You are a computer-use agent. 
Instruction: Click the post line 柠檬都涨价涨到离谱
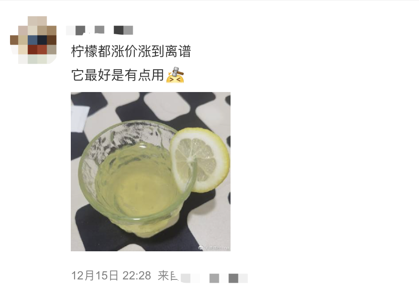(131, 51)
